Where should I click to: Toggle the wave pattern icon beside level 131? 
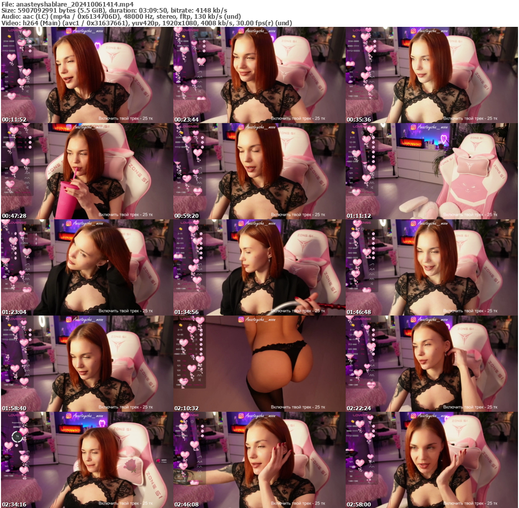pyautogui.click(x=27, y=82)
